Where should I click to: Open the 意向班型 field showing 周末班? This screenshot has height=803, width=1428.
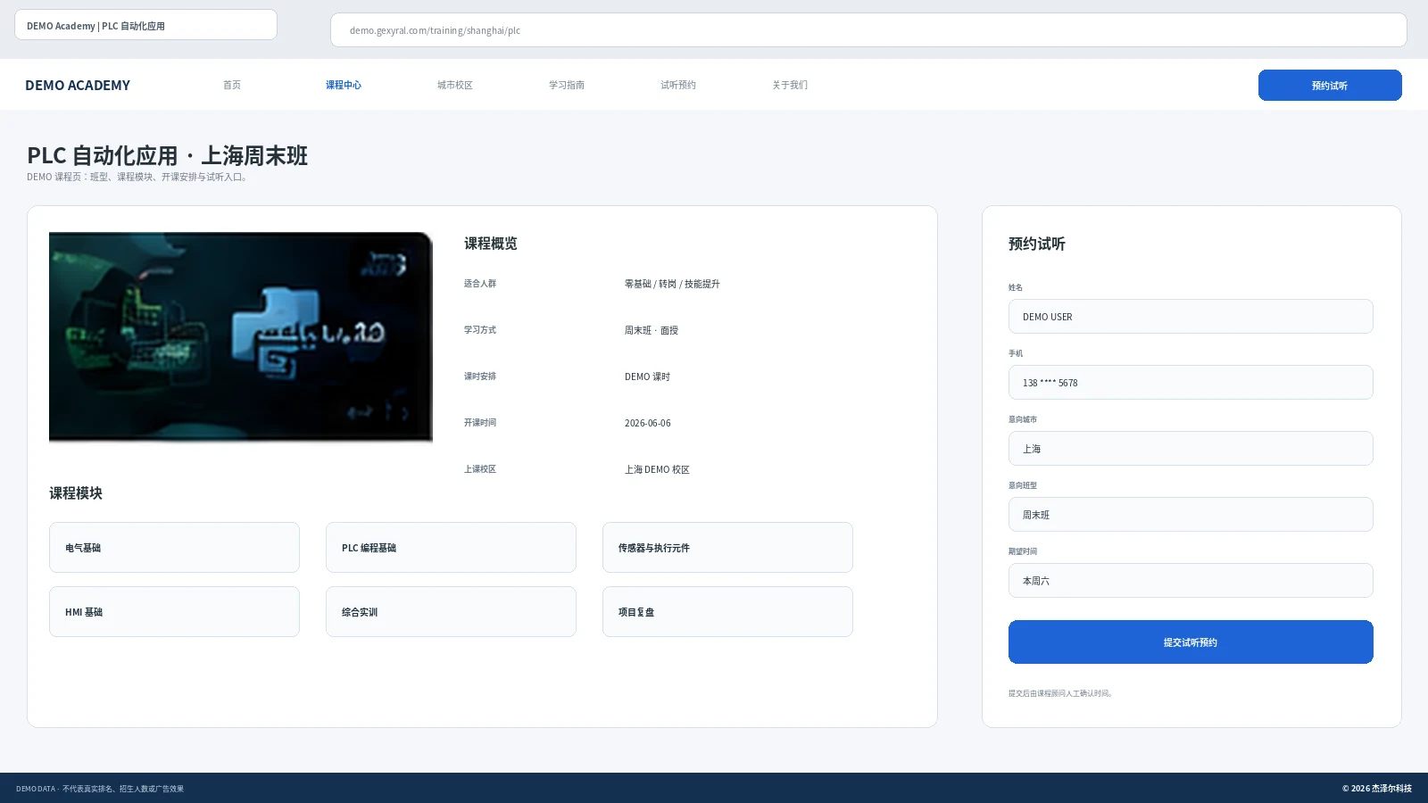pyautogui.click(x=1191, y=515)
